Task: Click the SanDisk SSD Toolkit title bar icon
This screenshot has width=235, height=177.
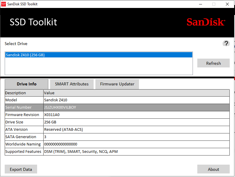Action: tap(4, 4)
